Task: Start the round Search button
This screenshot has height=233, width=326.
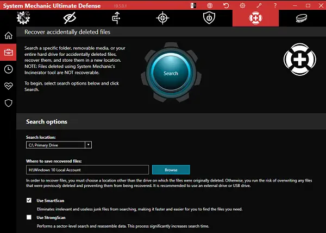Action: pos(171,73)
